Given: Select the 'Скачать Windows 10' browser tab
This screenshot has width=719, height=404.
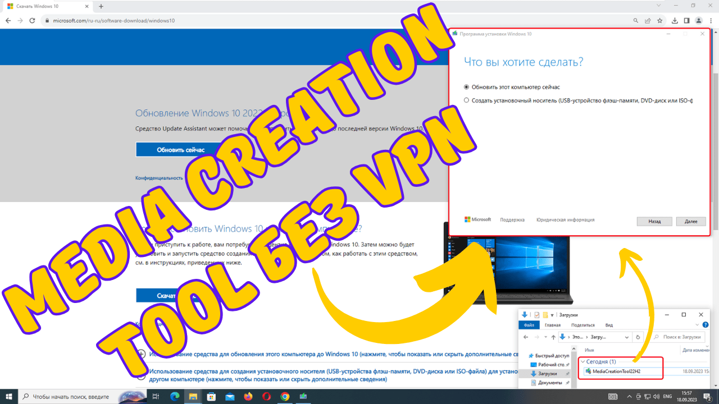Looking at the screenshot, I should coord(48,6).
